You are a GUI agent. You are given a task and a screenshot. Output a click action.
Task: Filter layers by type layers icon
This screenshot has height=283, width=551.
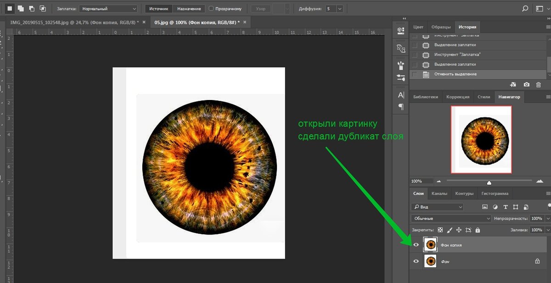coord(506,207)
